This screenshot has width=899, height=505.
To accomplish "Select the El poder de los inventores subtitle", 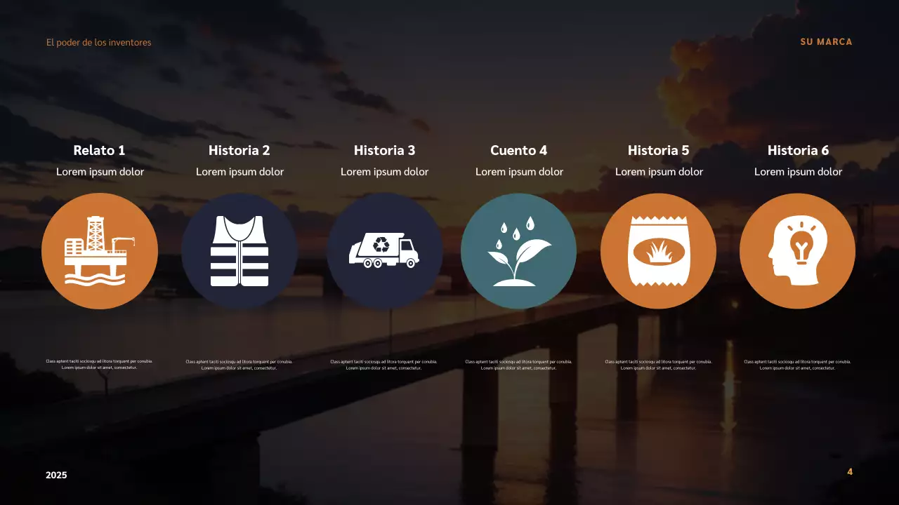I will [x=98, y=42].
